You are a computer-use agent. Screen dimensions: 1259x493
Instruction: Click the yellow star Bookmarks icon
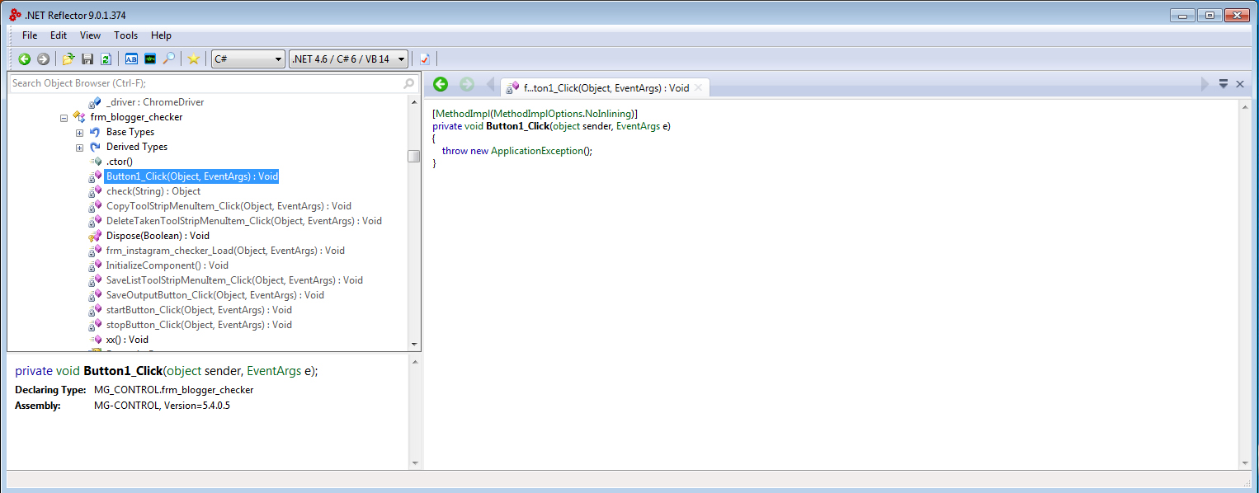pyautogui.click(x=193, y=59)
